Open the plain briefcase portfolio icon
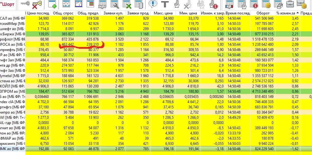 290,4
